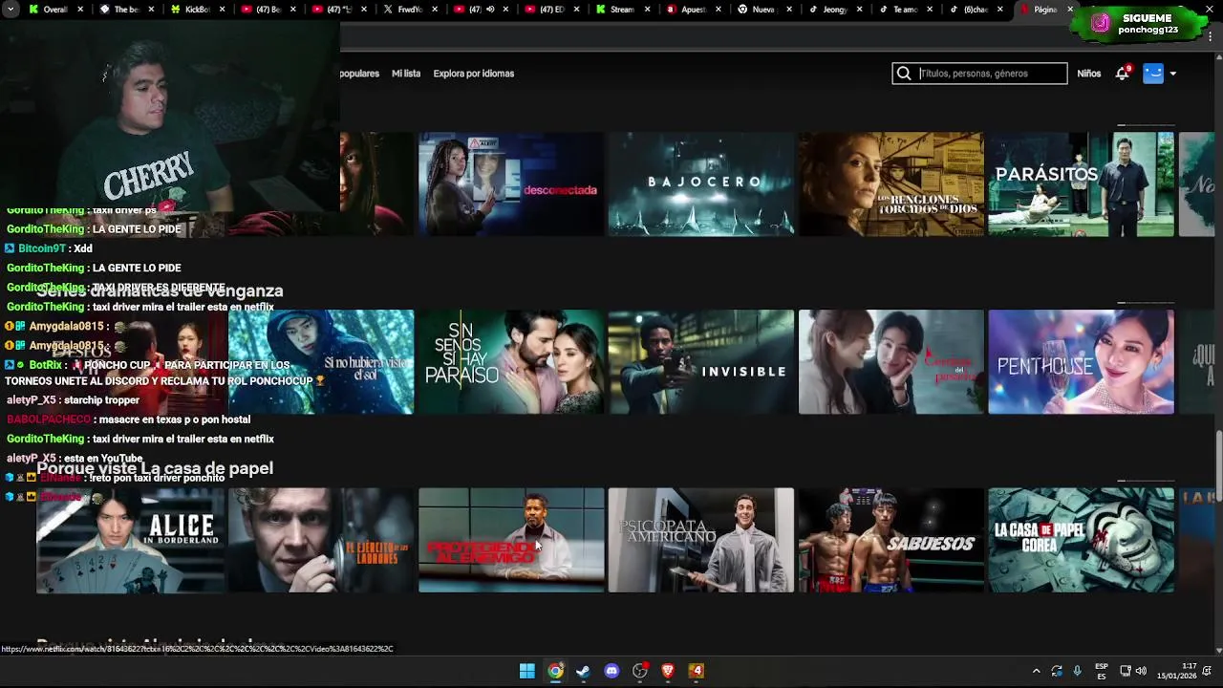Mute the audio-playing YouTube tab speaker icon

490,10
